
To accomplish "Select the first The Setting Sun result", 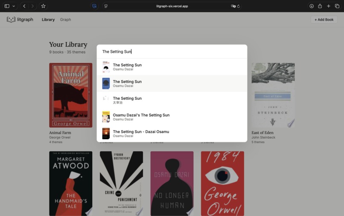I will [172, 67].
